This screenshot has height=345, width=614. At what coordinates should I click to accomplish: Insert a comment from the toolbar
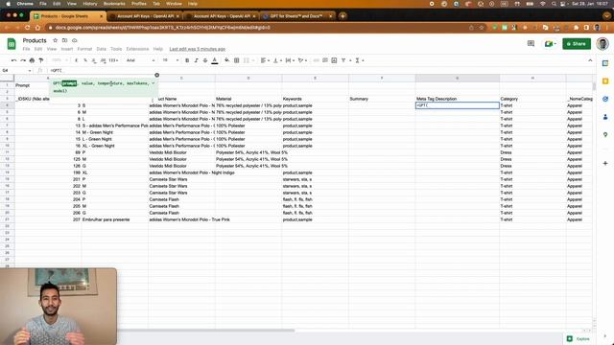point(325,60)
